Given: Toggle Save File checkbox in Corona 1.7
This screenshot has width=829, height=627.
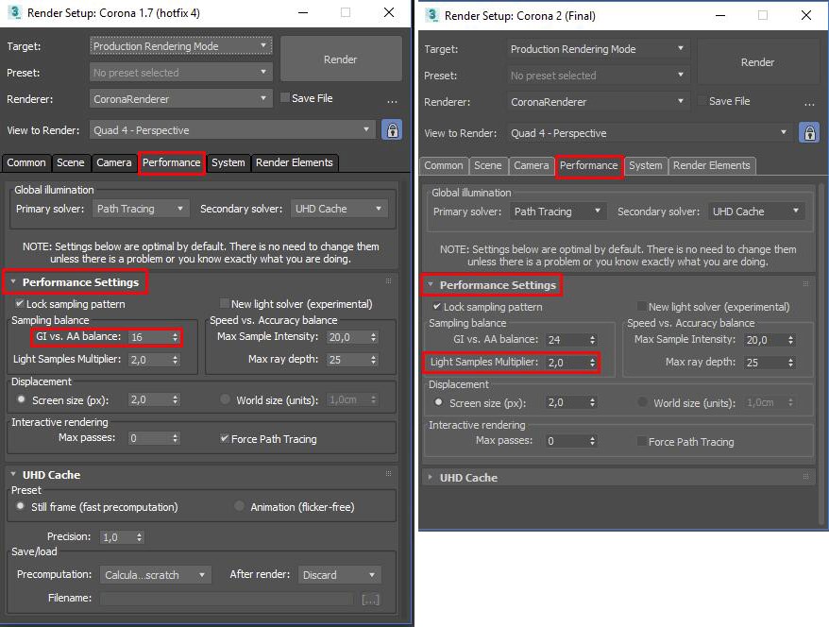Looking at the screenshot, I should [x=285, y=98].
